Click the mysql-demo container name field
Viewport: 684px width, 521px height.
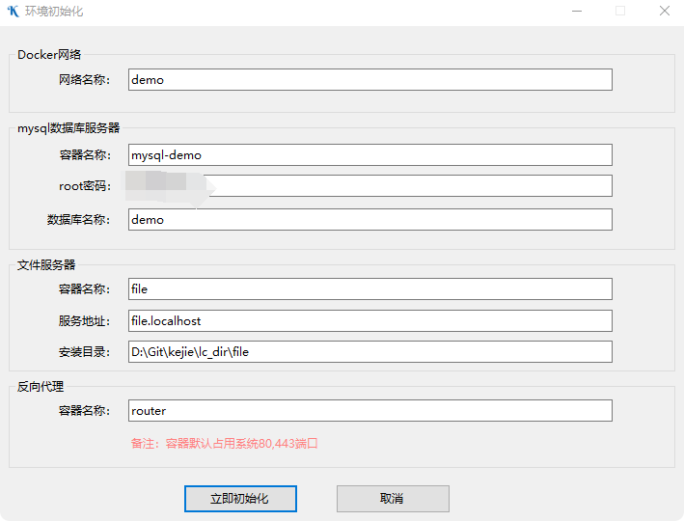[370, 155]
